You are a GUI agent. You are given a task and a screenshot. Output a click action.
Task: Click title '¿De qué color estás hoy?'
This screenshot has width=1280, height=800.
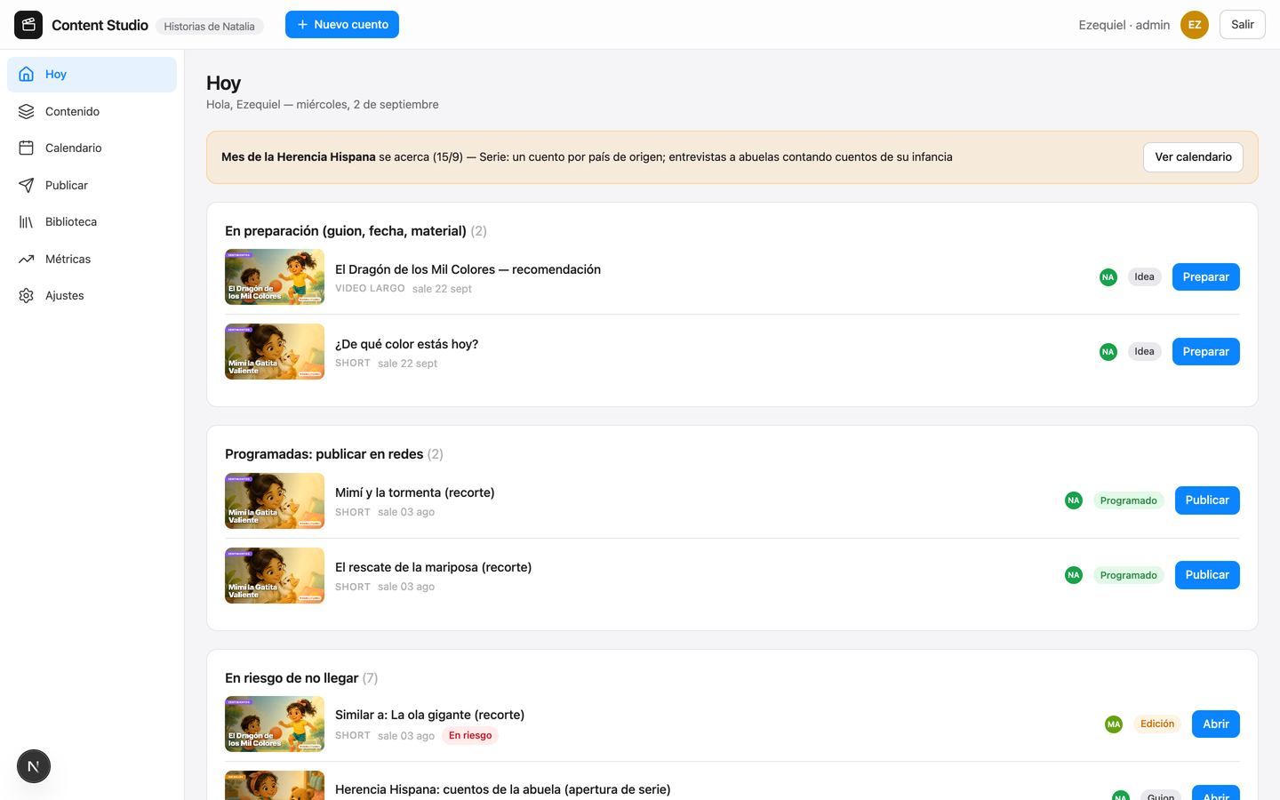[406, 344]
